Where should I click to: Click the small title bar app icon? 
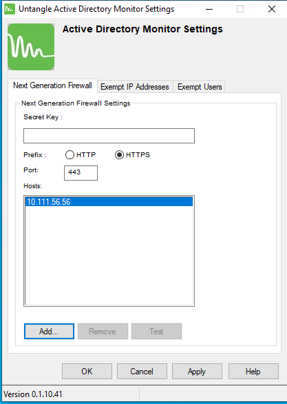pos(9,9)
